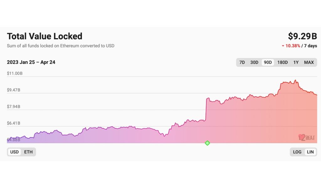Screen dimensions: 321x187
Task: Click the funds locked on Ethereum description
Action: pyautogui.click(x=61, y=46)
